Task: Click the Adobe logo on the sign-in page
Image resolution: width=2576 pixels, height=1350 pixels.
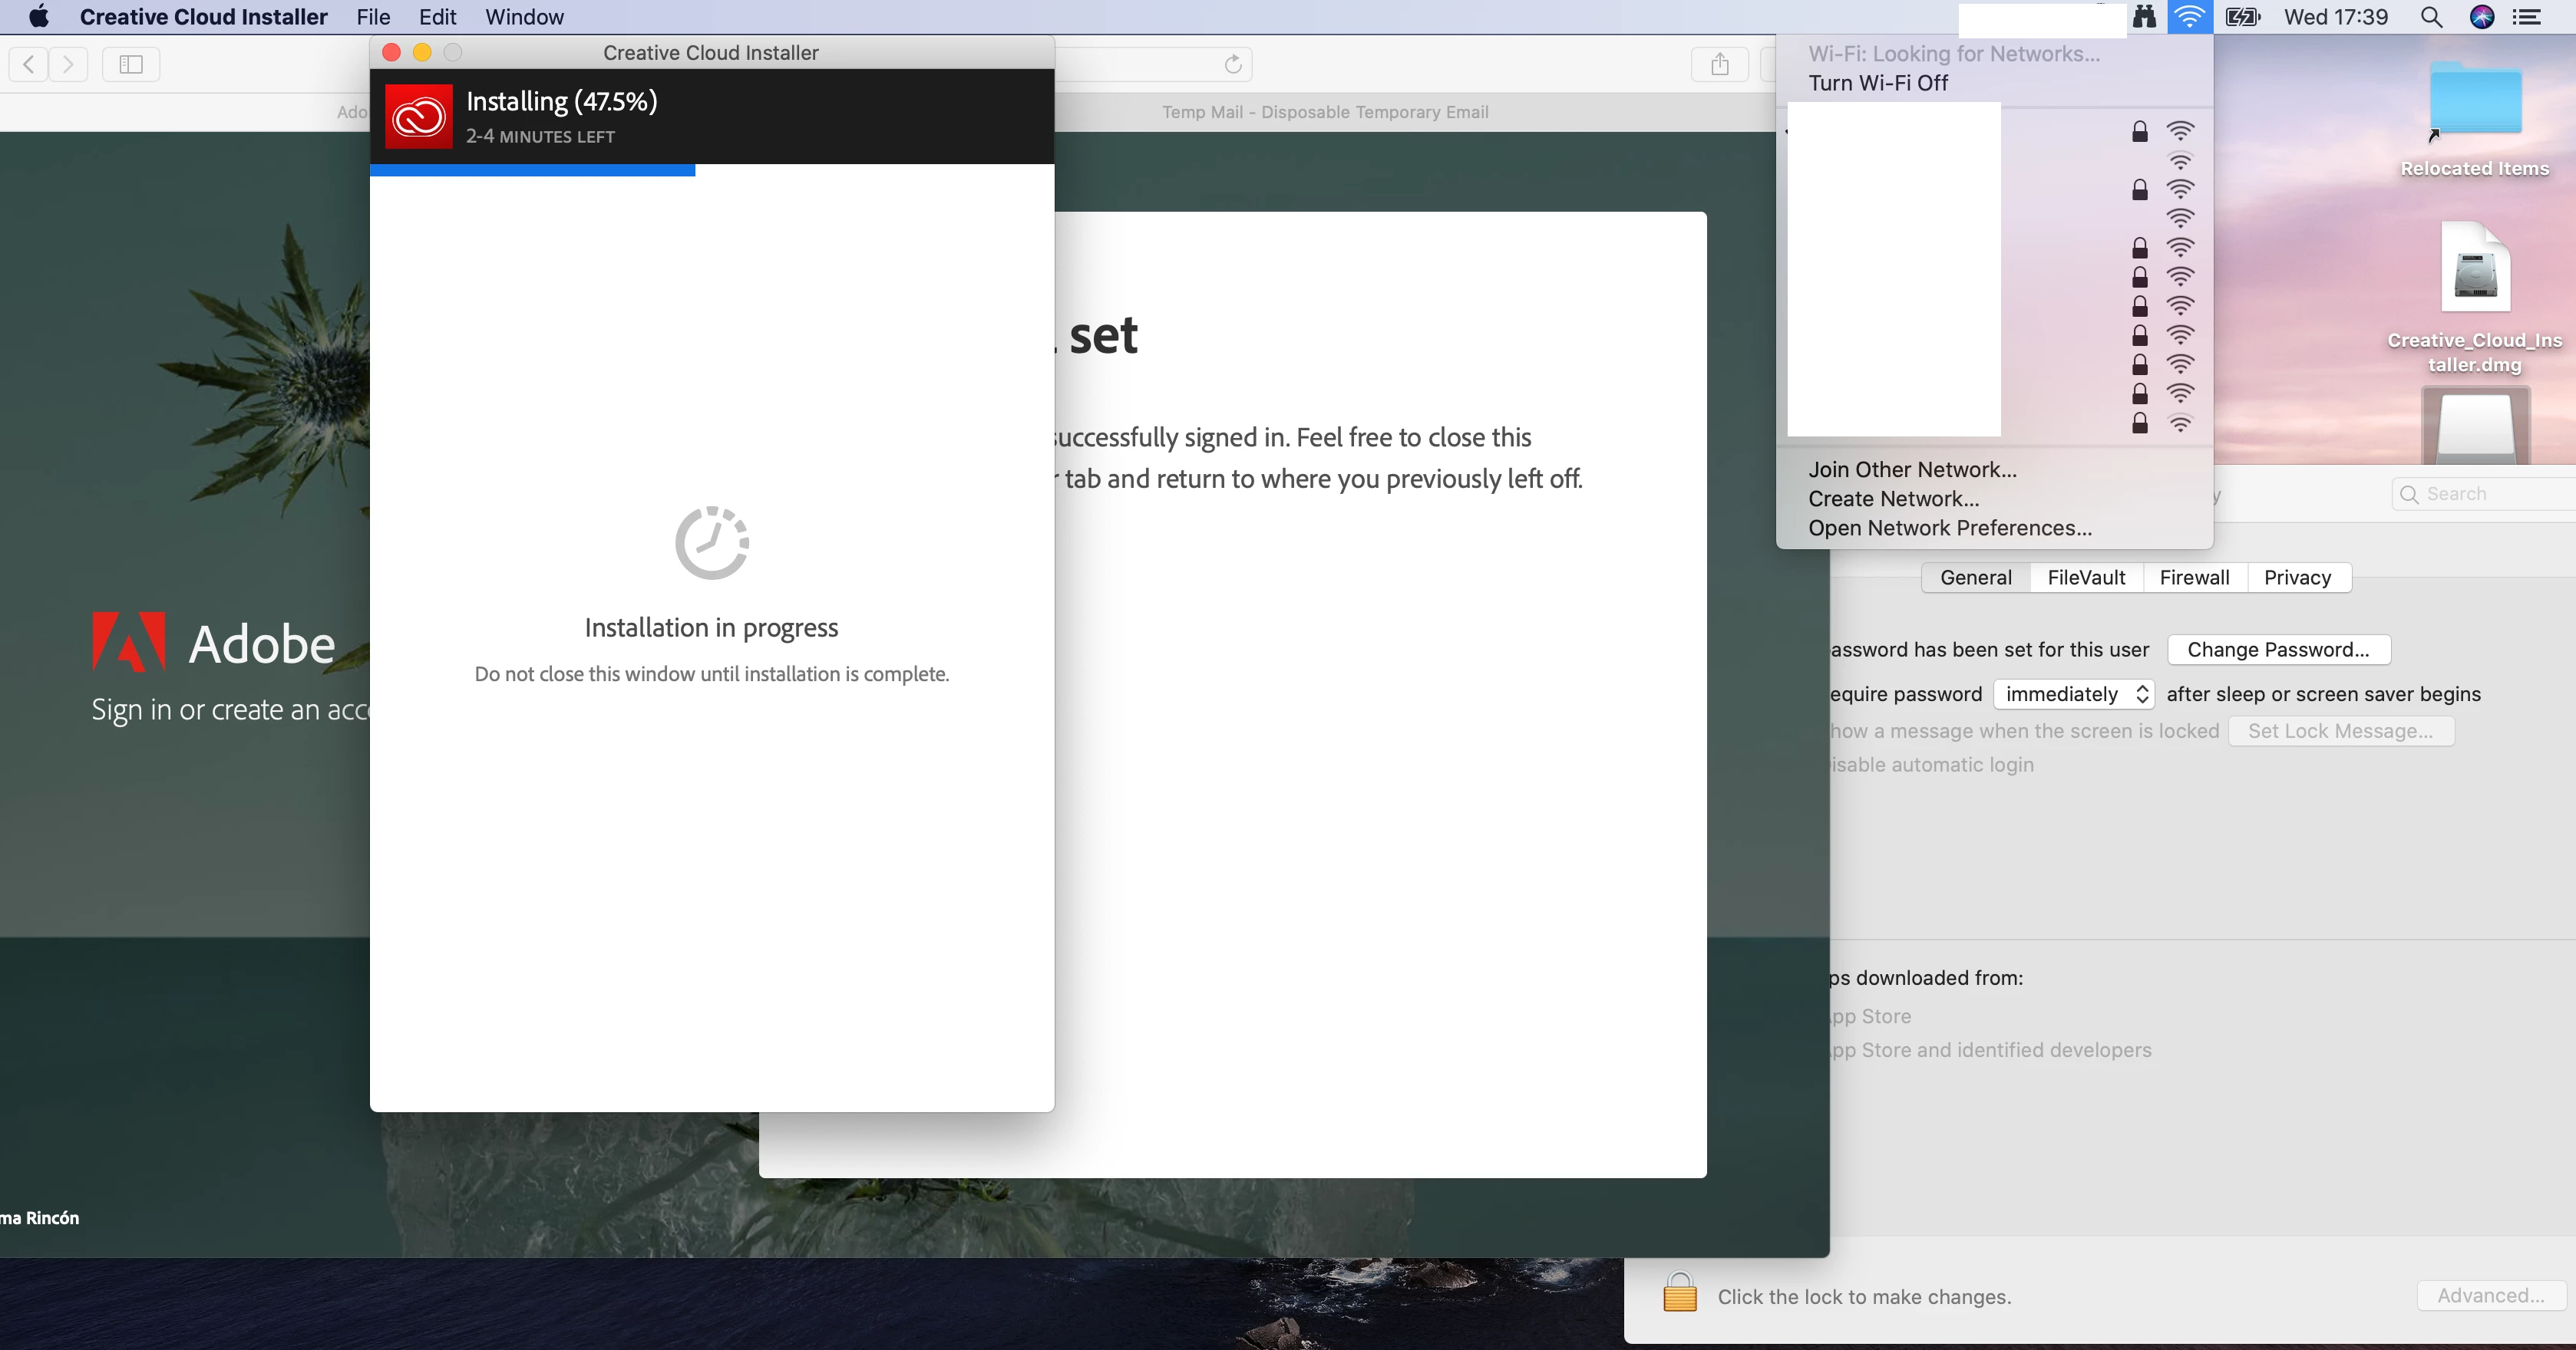Action: (214, 643)
